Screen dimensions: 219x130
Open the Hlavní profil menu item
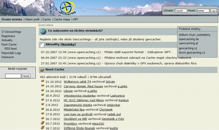(x=32, y=19)
